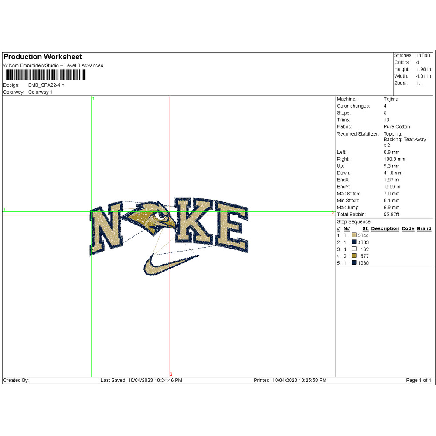Click the tan swatch for stop 5044

click(x=354, y=235)
